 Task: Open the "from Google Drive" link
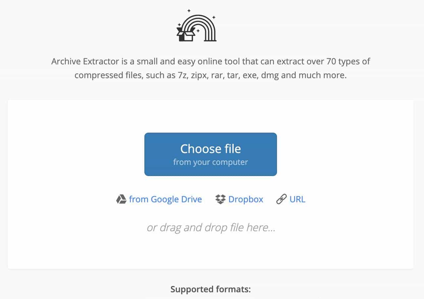pyautogui.click(x=165, y=199)
